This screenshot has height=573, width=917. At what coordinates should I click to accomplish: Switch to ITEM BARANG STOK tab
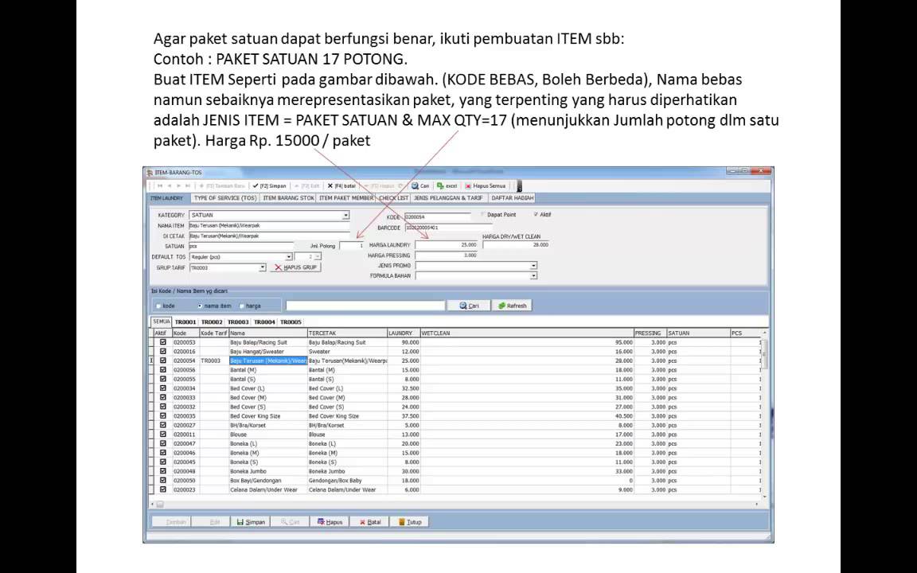click(288, 198)
